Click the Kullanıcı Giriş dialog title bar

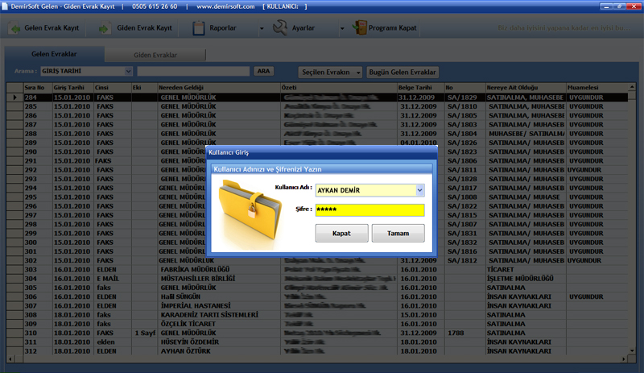(x=321, y=152)
